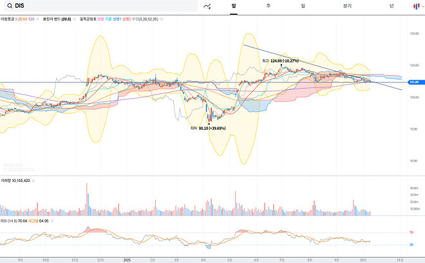Click the magnifier search icon beside DIS
The image size is (425, 263).
pyautogui.click(x=10, y=6)
